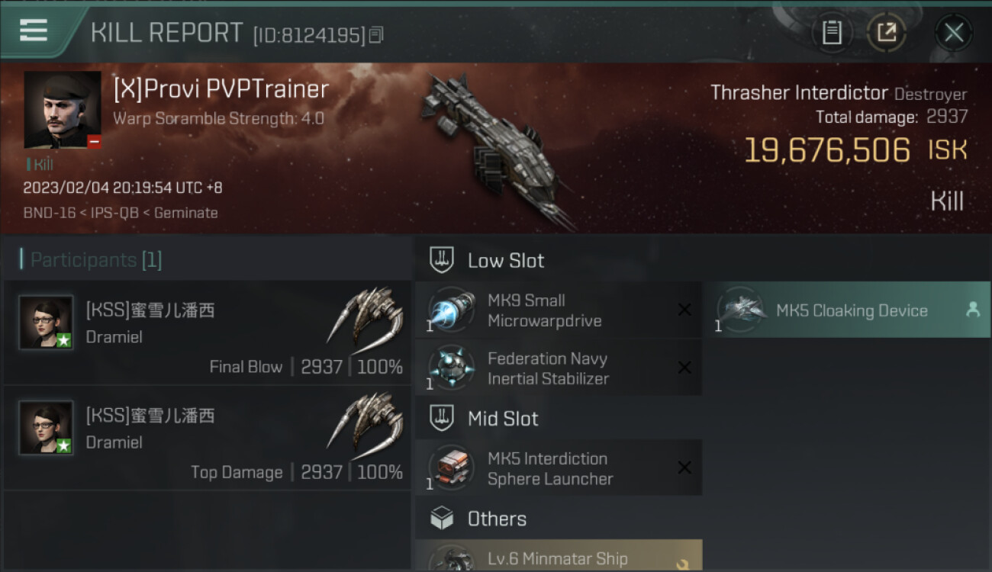
Task: Copy the kill report ID icon
Action: pyautogui.click(x=376, y=34)
